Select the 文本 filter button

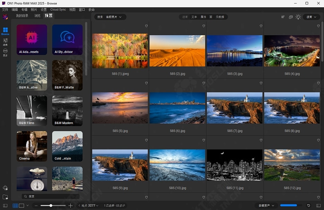point(194,17)
